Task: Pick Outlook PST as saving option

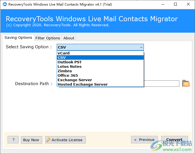Action: click(x=100, y=62)
